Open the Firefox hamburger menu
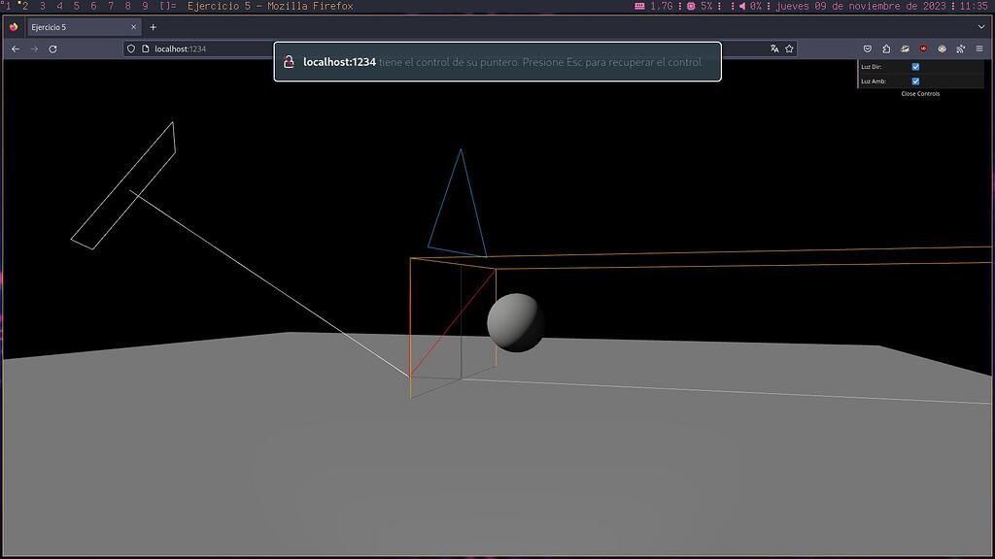 [x=979, y=49]
